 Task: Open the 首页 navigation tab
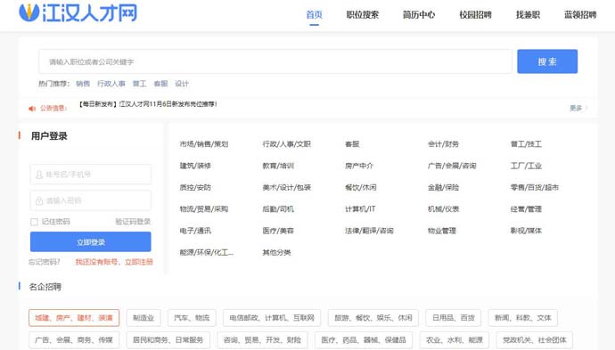(x=314, y=15)
